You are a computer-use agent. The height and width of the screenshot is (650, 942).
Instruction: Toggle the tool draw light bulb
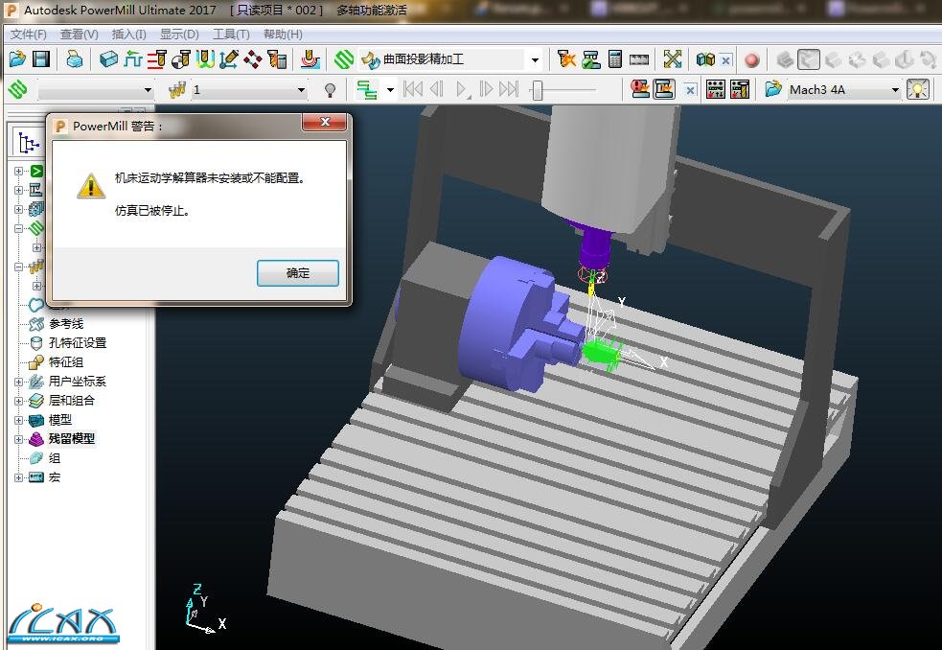[x=330, y=90]
